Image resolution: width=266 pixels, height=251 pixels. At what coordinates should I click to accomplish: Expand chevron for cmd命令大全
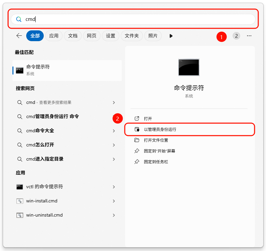click(x=114, y=131)
